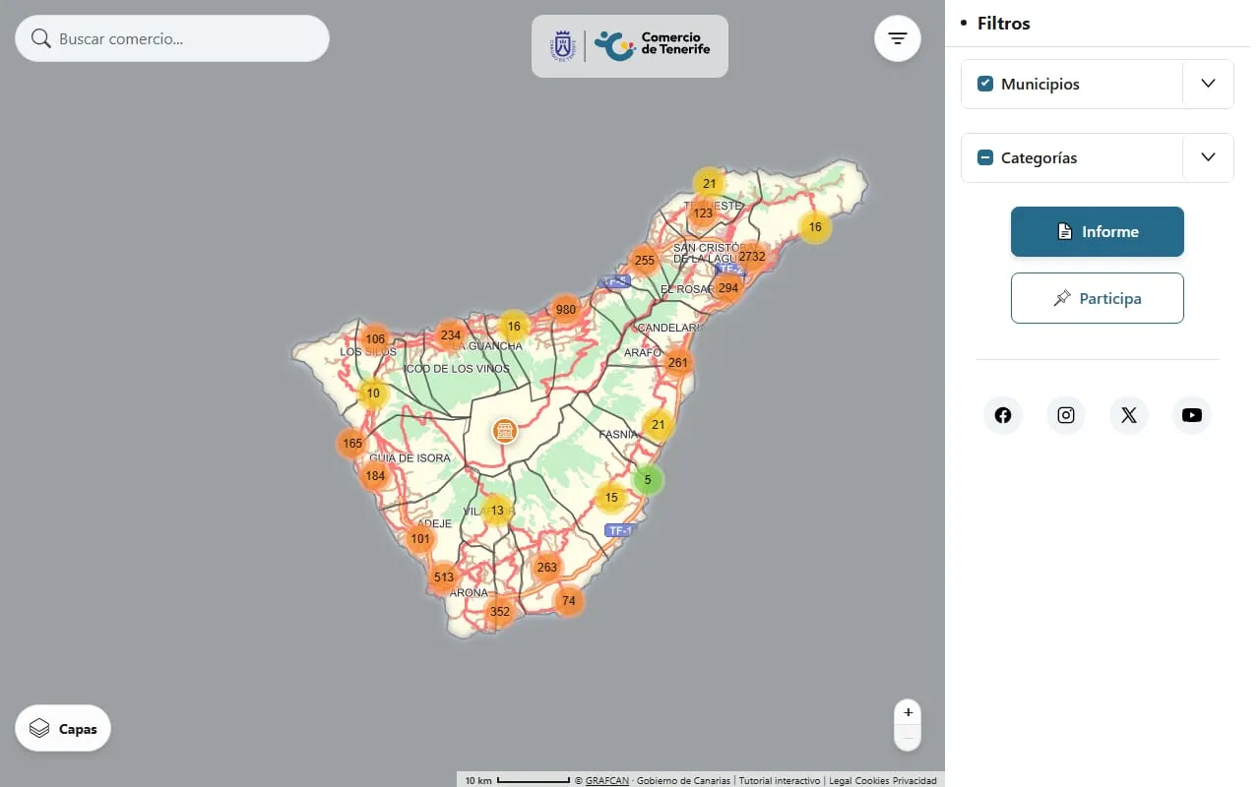1260x787 pixels.
Task: Open the Legal footer link
Action: 840,780
